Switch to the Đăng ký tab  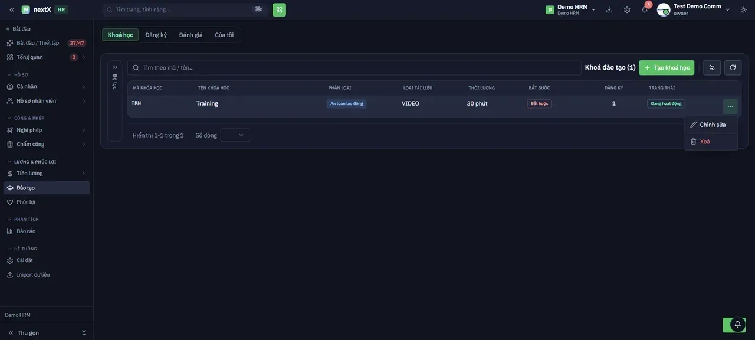(x=156, y=35)
